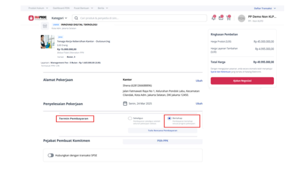303x172 pixels.
Task: Open the messages envelope icon
Action: pyautogui.click(x=221, y=18)
